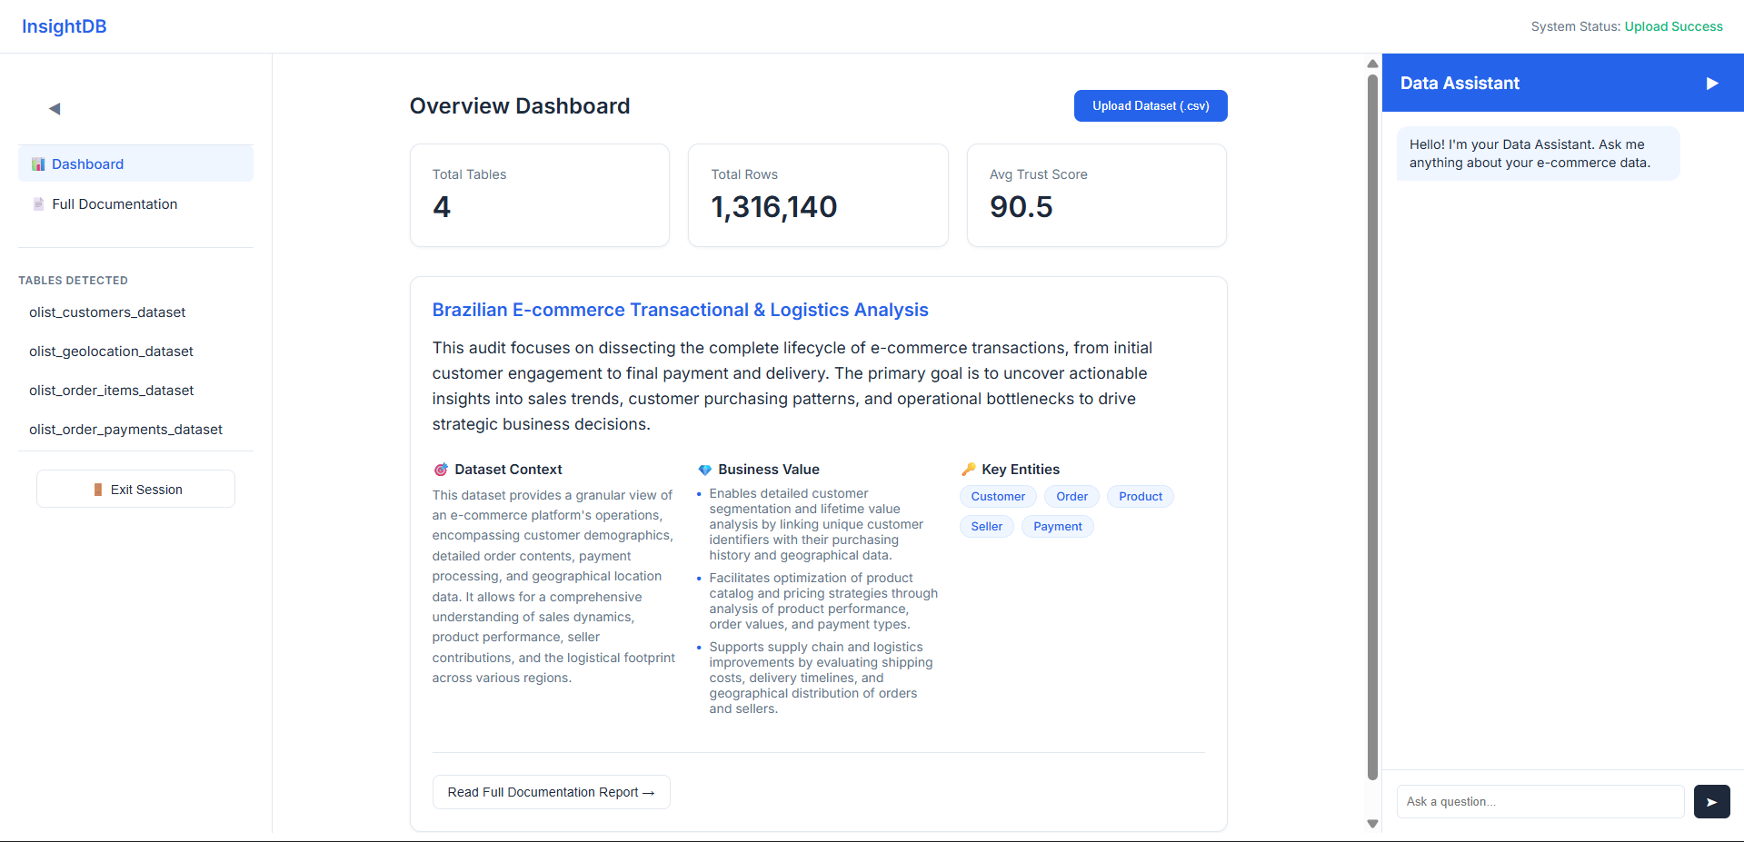Expand the olist_customers_dataset table entry

(107, 312)
